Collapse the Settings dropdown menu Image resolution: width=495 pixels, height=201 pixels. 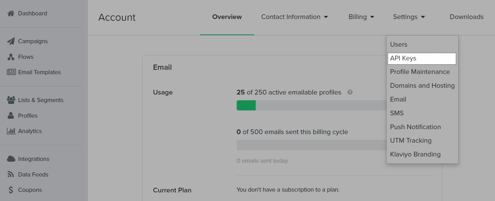(409, 17)
